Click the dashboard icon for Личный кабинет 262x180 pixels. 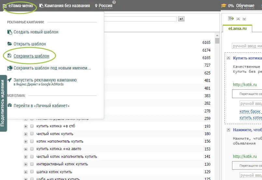pos(10,105)
